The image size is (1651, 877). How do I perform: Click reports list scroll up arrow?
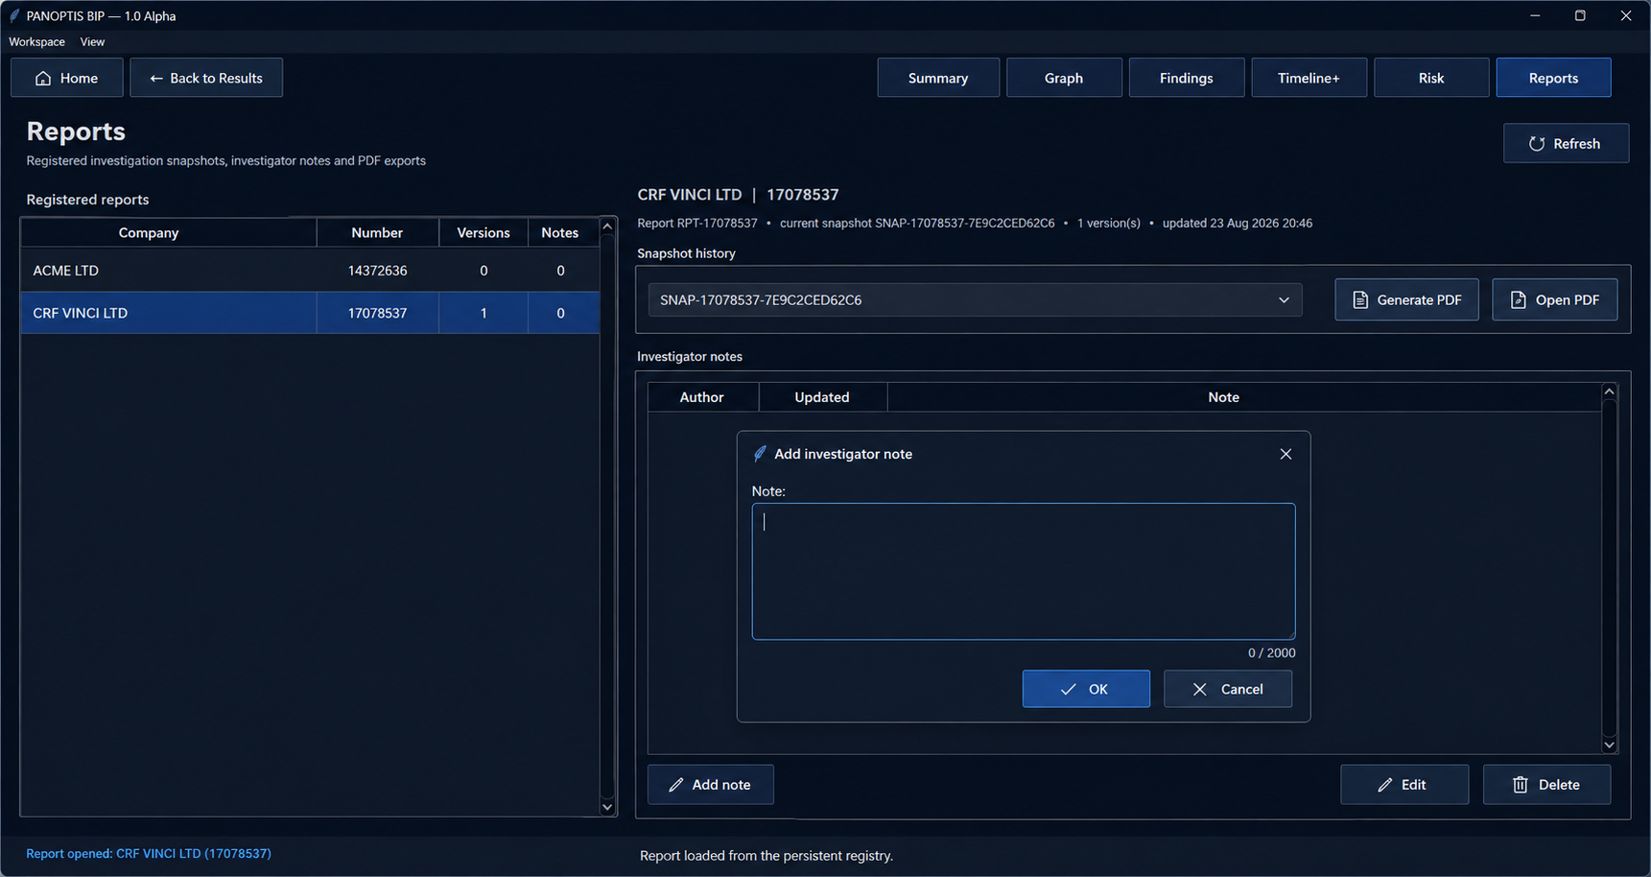tap(607, 226)
